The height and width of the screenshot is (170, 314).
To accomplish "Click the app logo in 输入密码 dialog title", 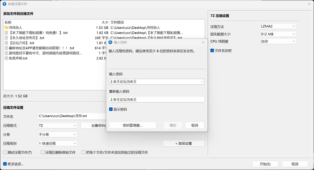I will [x=110, y=42].
